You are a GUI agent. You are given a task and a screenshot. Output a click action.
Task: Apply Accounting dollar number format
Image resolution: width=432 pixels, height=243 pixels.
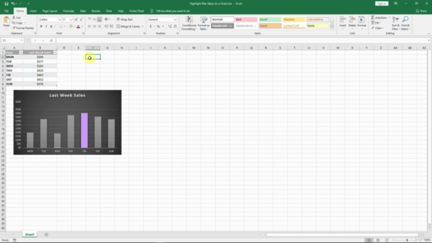(x=151, y=26)
